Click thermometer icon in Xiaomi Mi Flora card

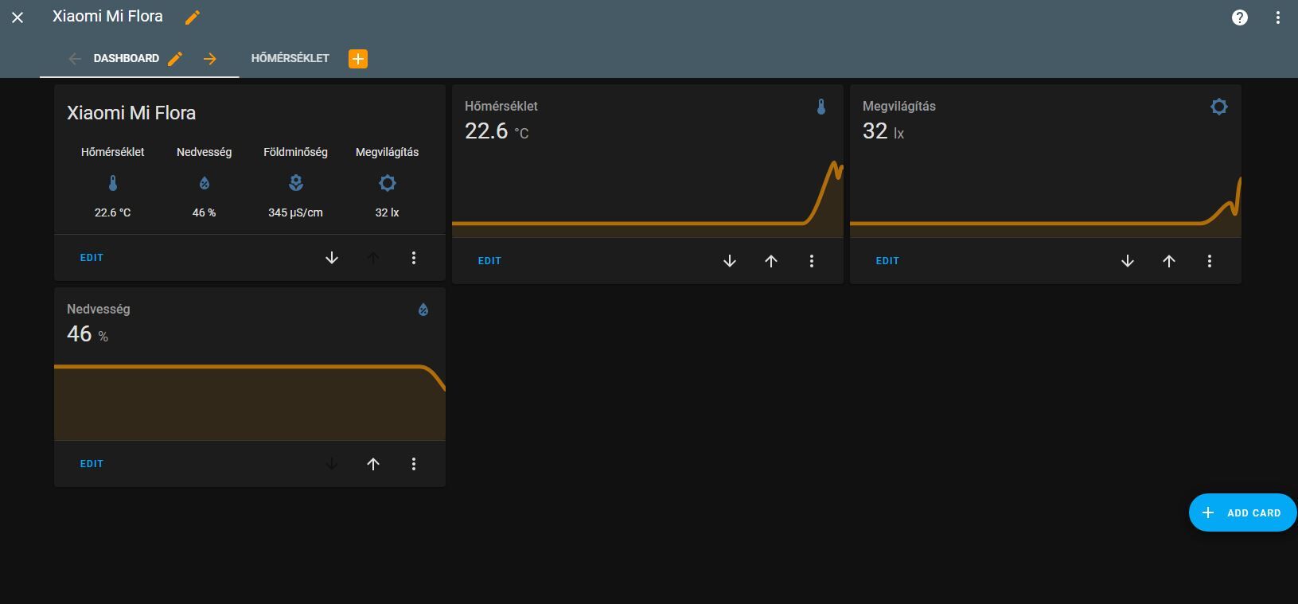113,183
